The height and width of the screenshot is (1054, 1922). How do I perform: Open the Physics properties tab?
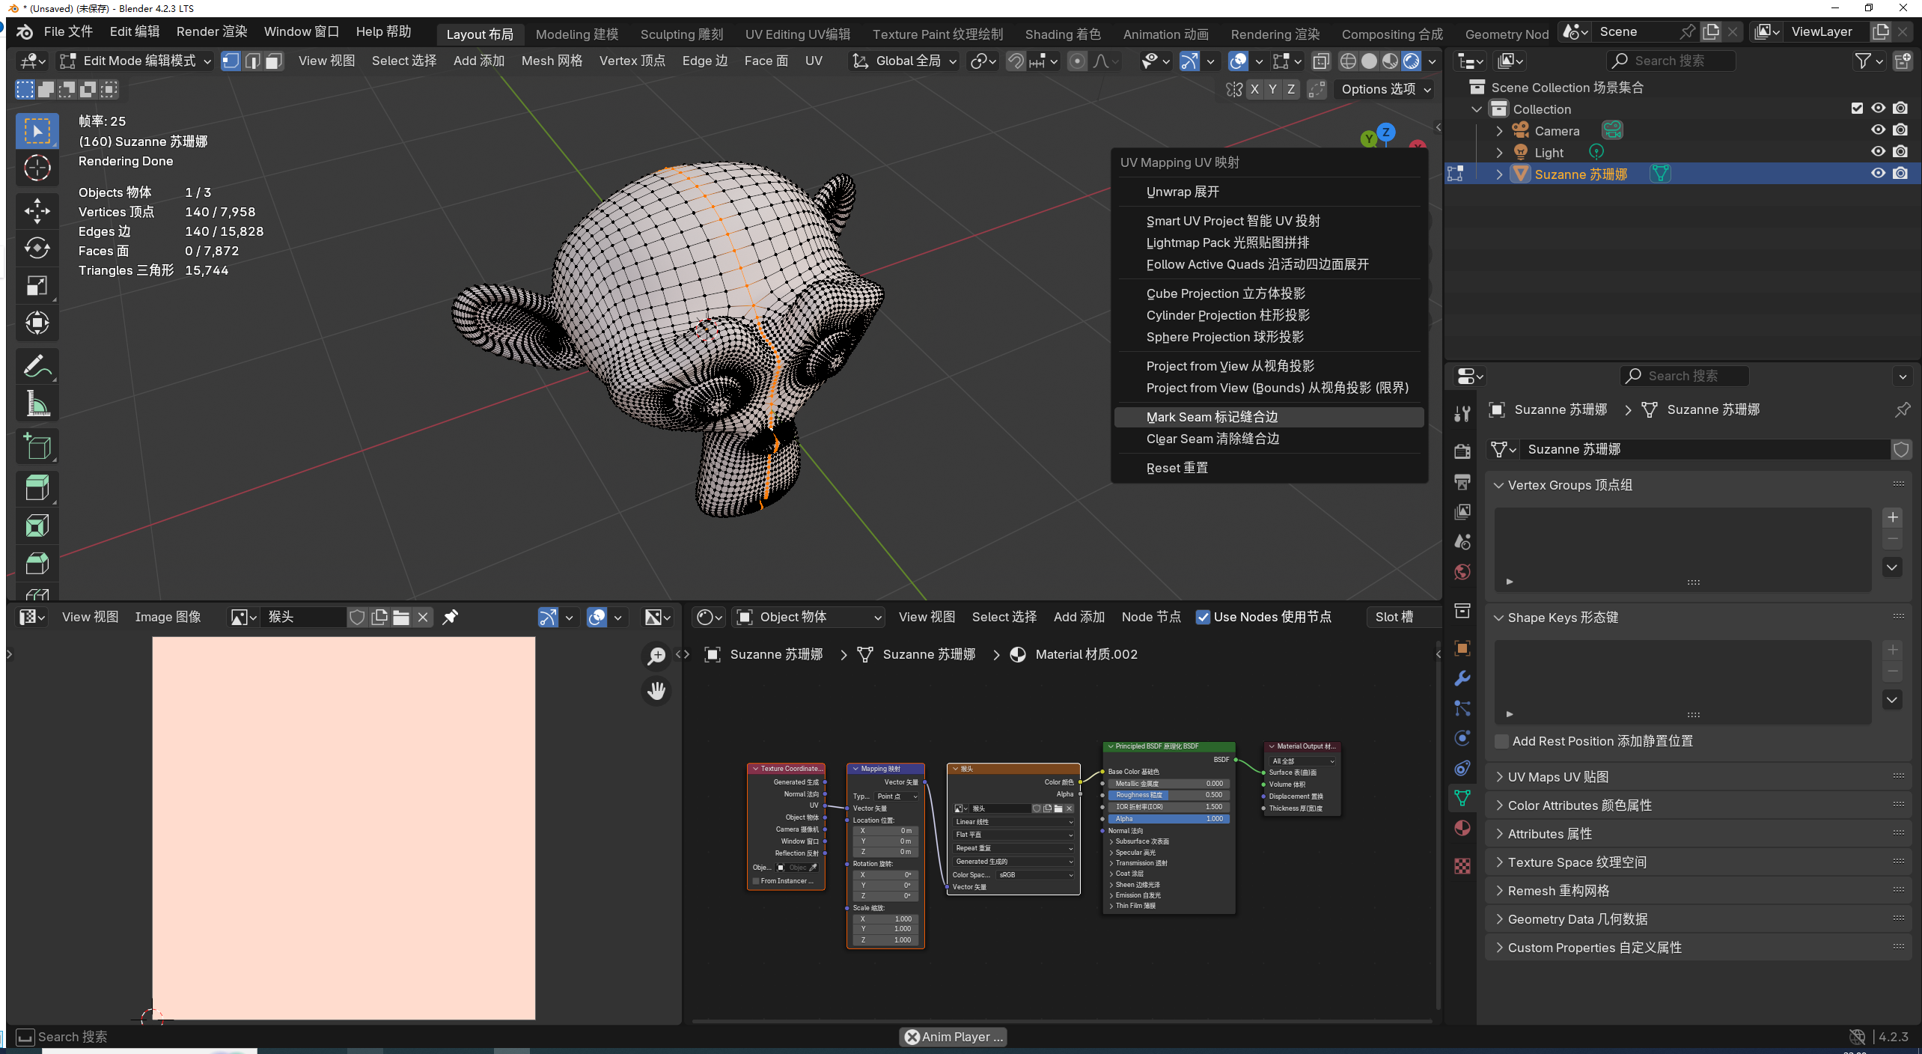1462,738
